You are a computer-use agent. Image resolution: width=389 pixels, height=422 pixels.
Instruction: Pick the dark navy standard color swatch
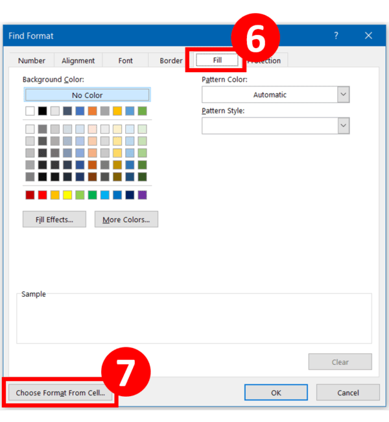point(130,195)
